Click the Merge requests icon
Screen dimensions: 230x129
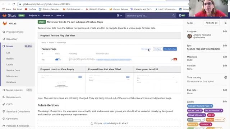(4, 90)
